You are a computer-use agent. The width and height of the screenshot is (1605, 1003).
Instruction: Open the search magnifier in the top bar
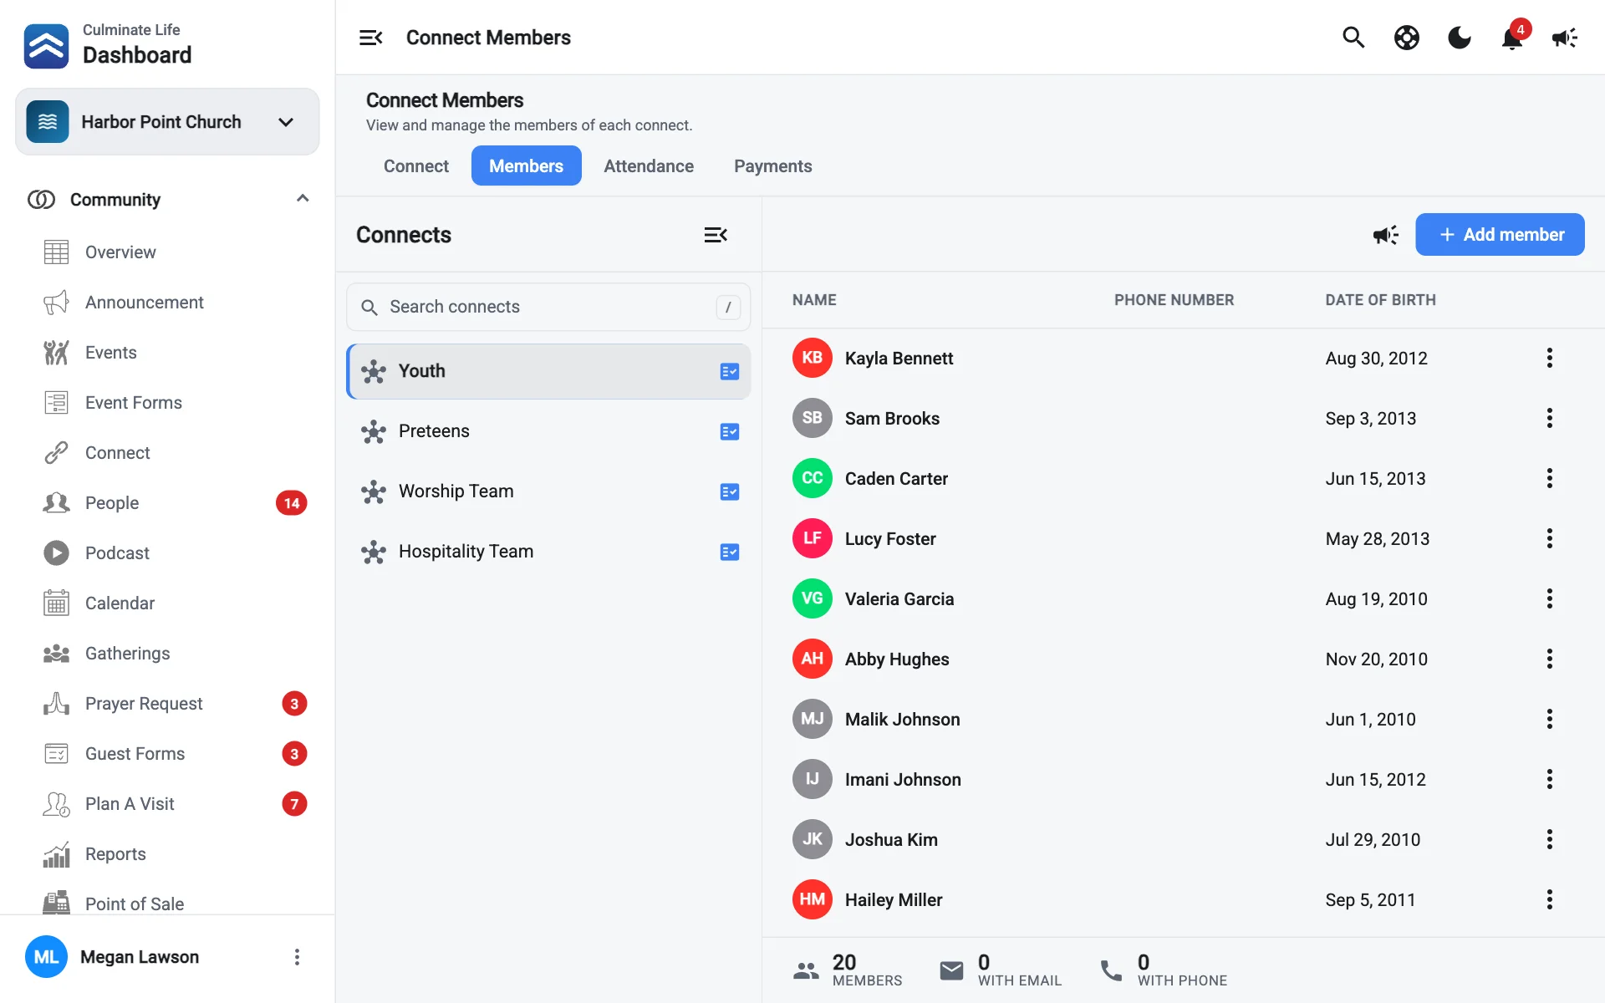1353,38
